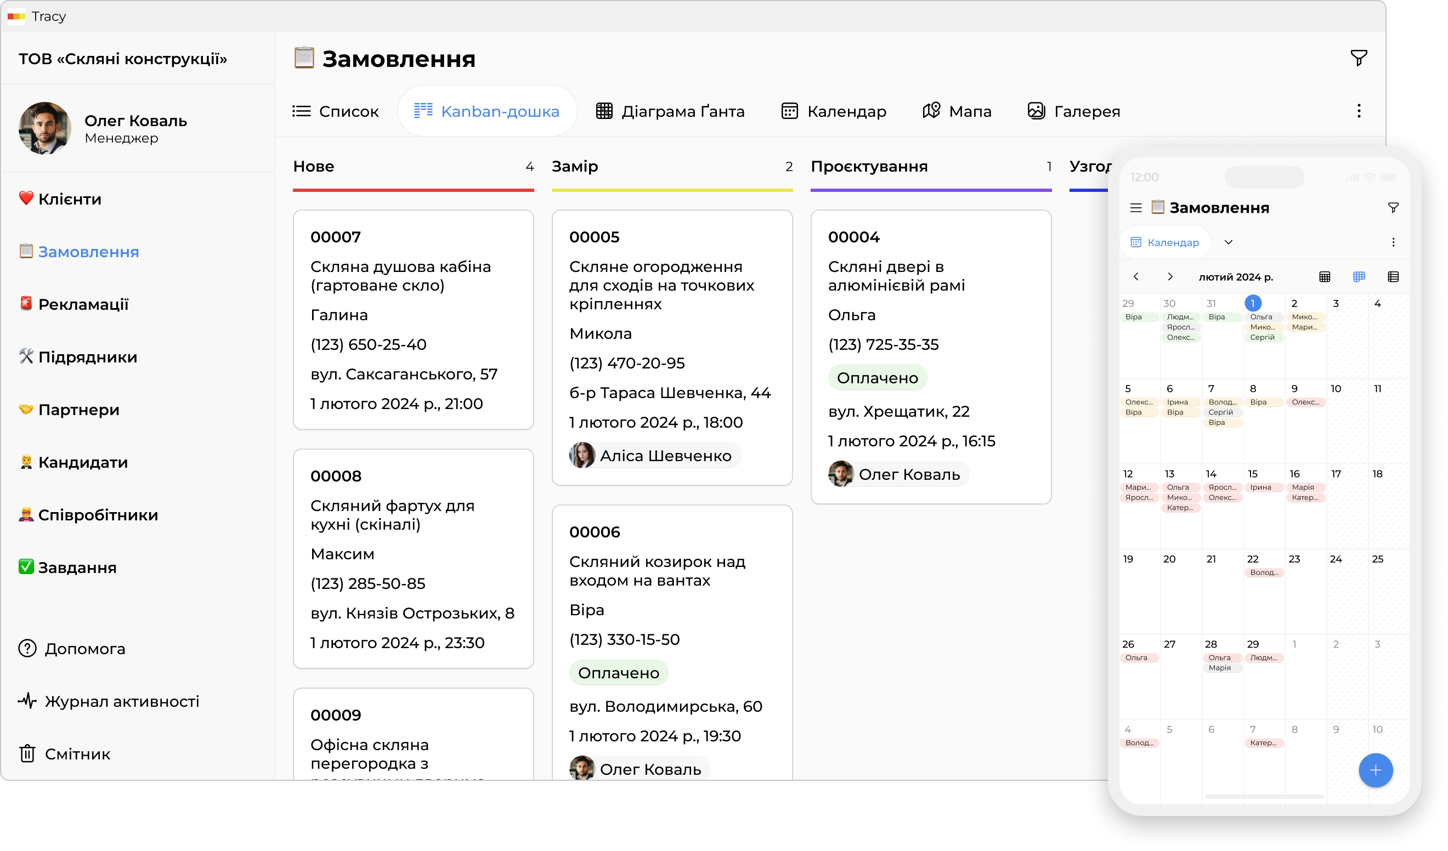Switch to Діаграма Ґанта tab
The height and width of the screenshot is (851, 1448).
(670, 111)
